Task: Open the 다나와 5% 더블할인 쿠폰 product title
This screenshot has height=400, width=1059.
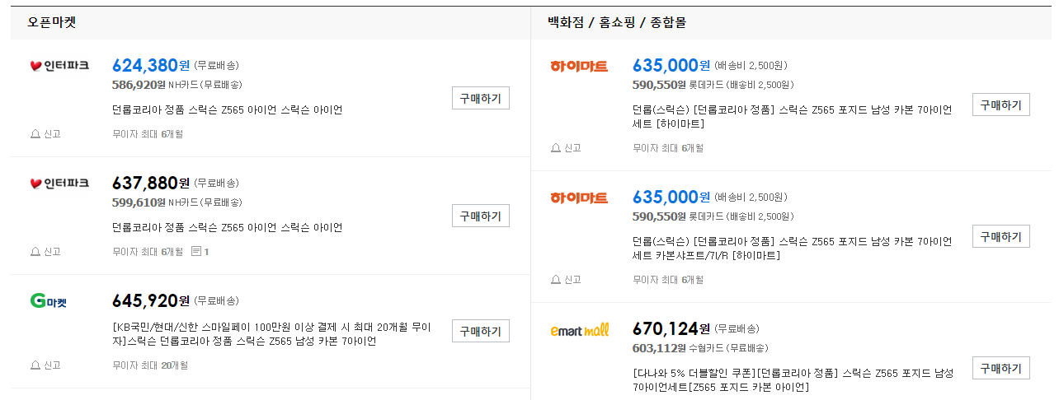Action: (x=793, y=379)
